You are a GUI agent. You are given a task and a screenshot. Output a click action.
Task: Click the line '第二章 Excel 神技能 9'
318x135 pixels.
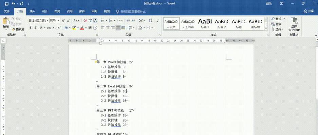[x=114, y=86]
